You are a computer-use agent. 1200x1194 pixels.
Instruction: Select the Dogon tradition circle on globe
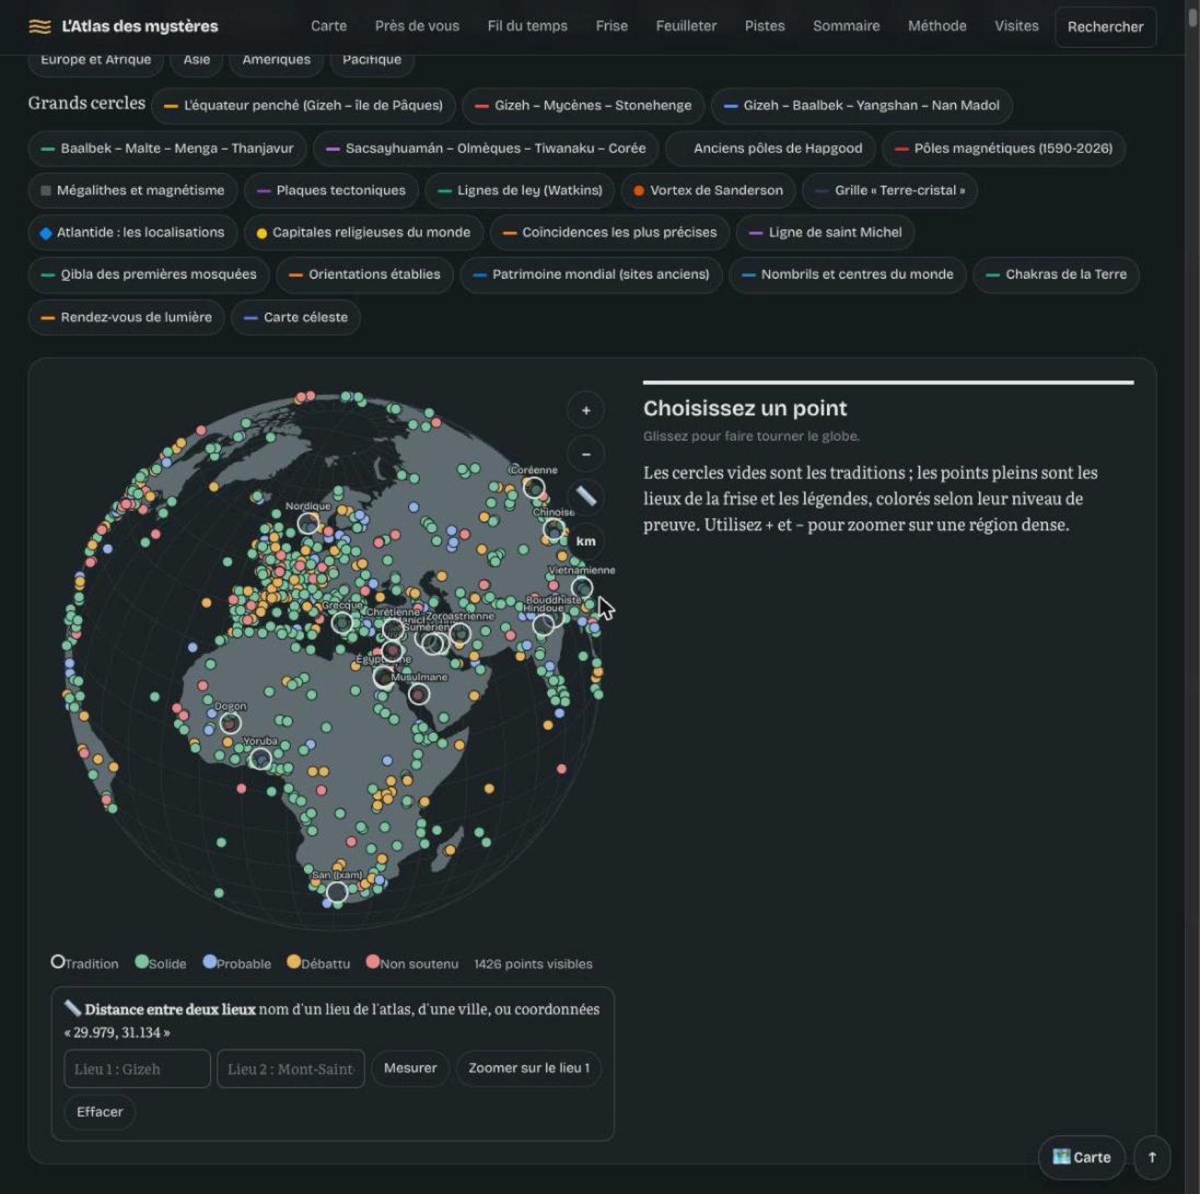pos(230,722)
